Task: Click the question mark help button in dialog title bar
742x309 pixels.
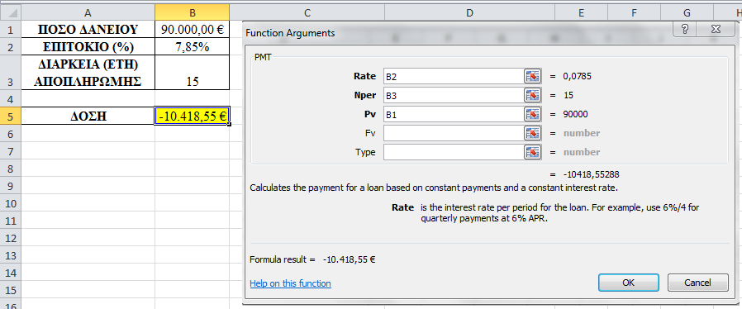Action: click(685, 30)
